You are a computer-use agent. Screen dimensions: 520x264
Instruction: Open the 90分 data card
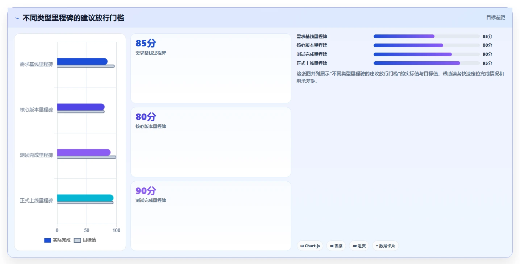[211, 216]
